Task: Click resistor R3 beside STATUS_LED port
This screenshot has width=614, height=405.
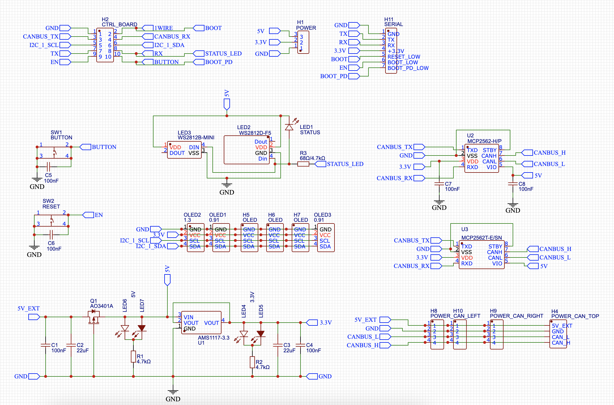Action: pos(303,164)
